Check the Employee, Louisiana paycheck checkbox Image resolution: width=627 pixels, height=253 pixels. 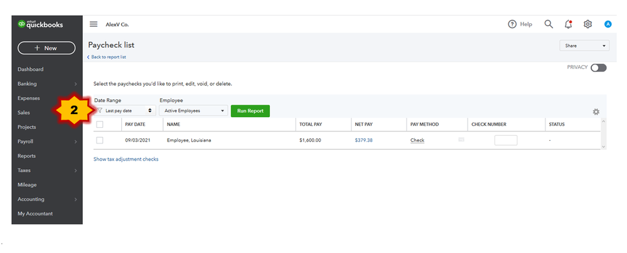100,140
